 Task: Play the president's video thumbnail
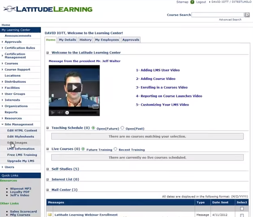pos(74,88)
